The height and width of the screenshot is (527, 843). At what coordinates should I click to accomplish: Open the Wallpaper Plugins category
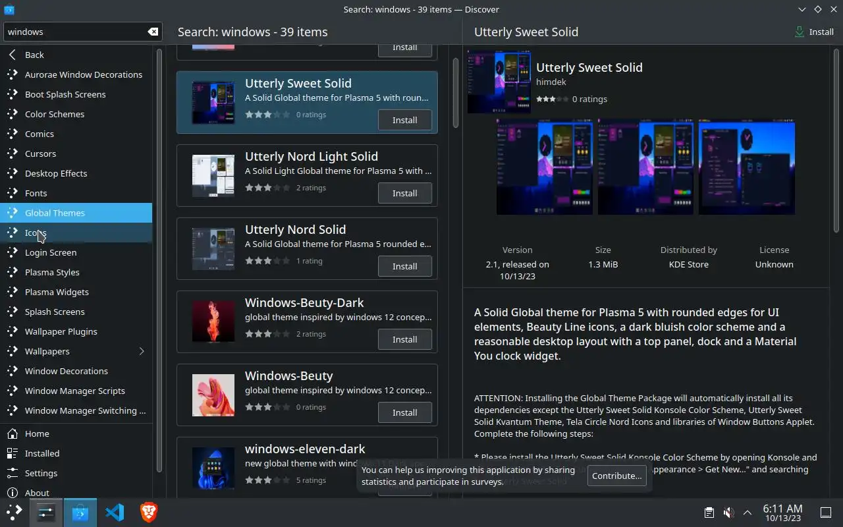coord(76,331)
